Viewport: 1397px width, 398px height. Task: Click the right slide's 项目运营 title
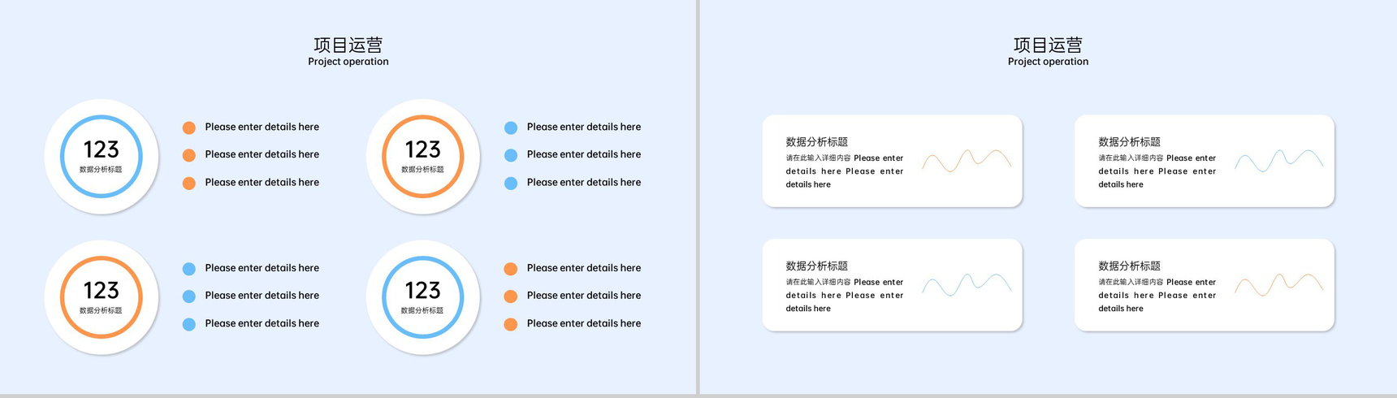1048,45
